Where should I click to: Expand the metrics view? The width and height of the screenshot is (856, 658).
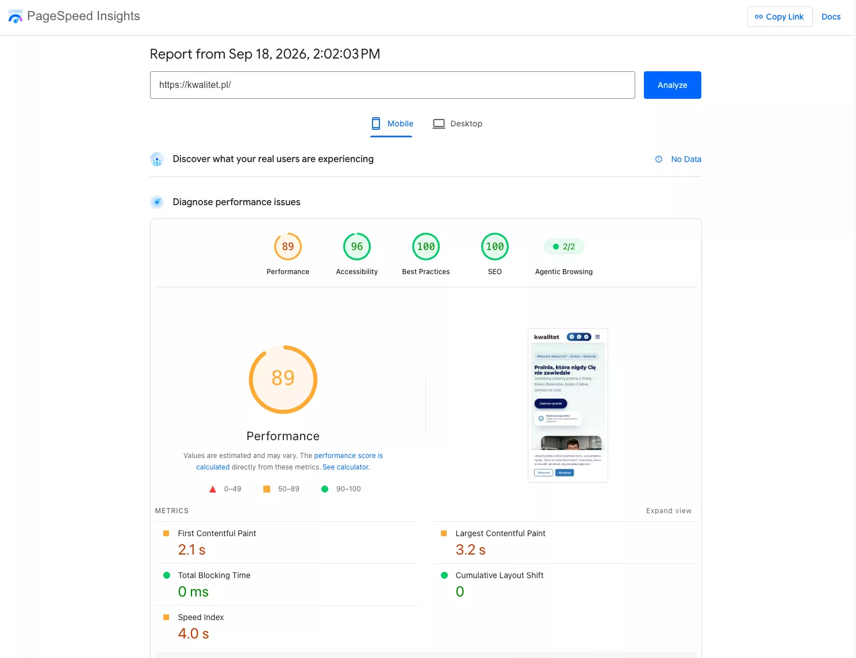669,511
